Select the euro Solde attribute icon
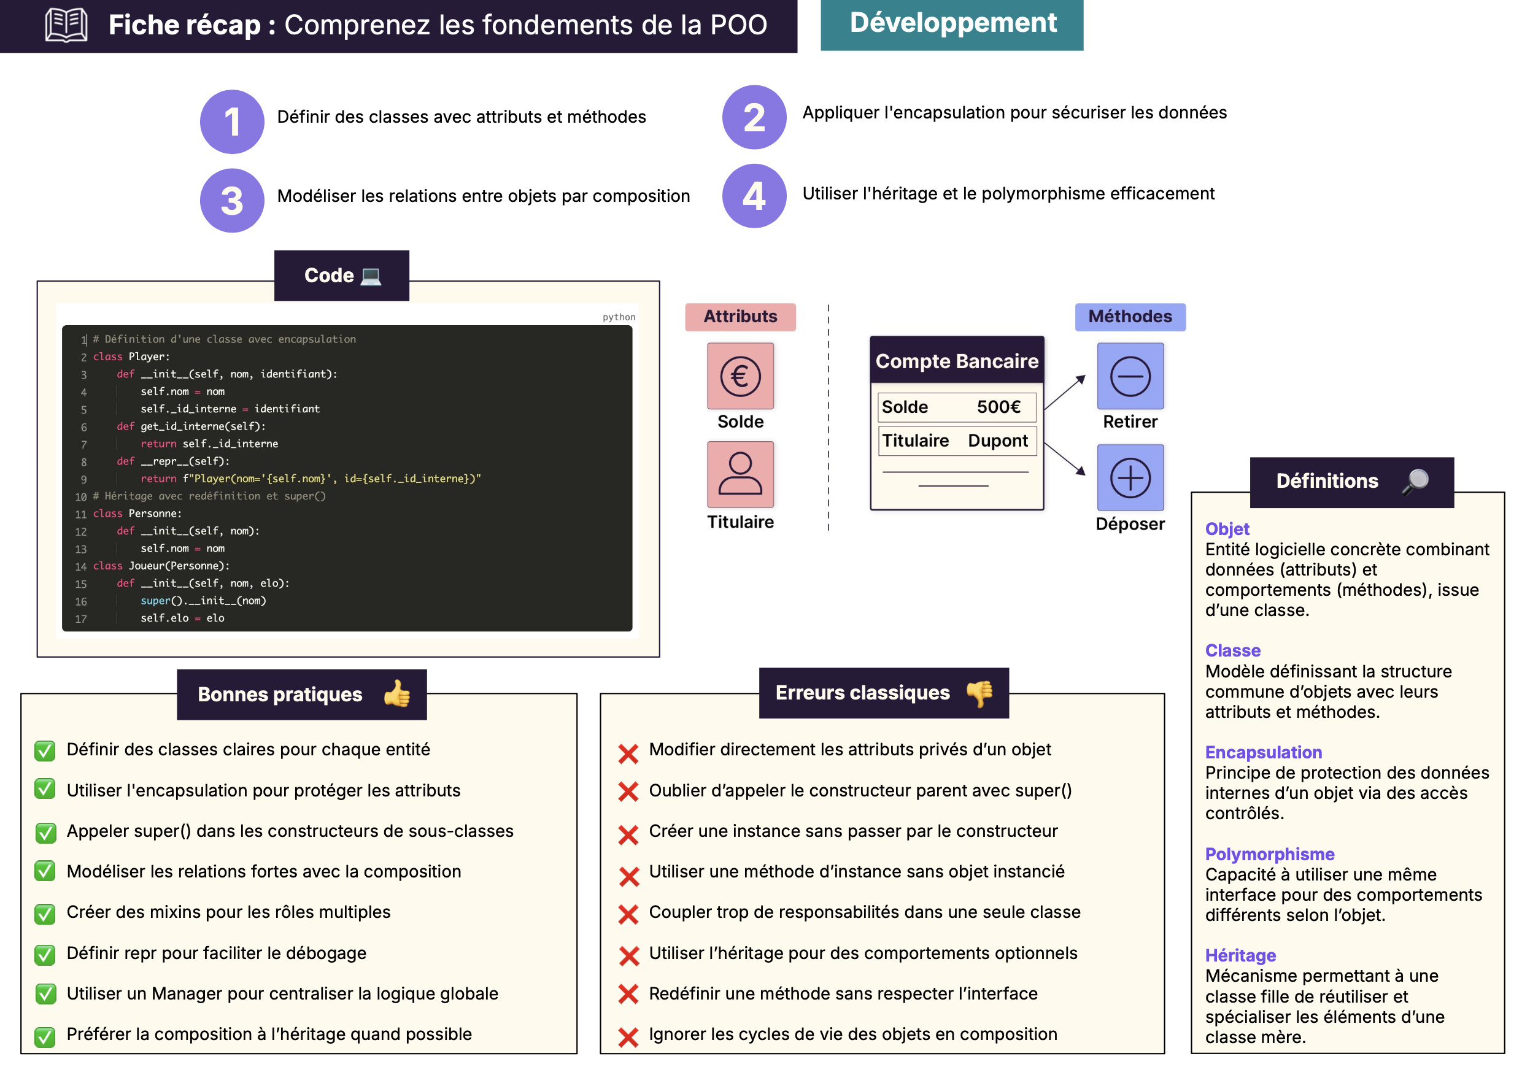1522x1075 pixels. click(741, 377)
